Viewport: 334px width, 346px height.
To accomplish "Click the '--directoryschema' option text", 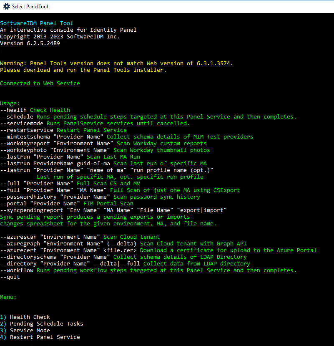I will (28, 257).
